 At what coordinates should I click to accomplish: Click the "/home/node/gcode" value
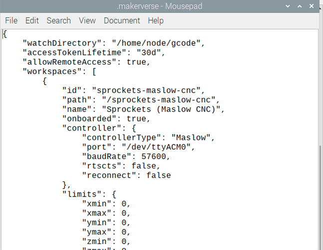click(x=156, y=43)
